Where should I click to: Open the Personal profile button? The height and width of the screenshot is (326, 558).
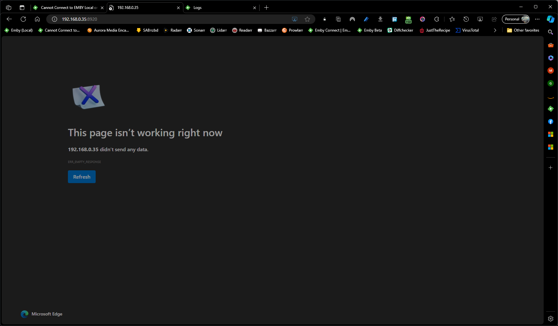pyautogui.click(x=516, y=19)
